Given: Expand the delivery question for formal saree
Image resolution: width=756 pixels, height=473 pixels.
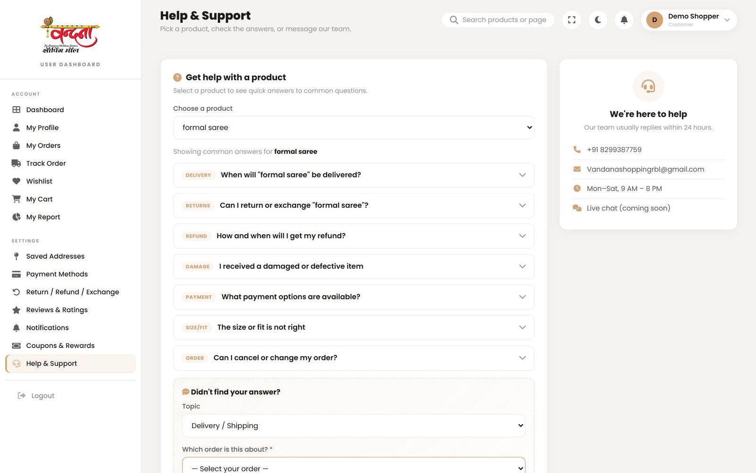Looking at the screenshot, I should click(353, 175).
